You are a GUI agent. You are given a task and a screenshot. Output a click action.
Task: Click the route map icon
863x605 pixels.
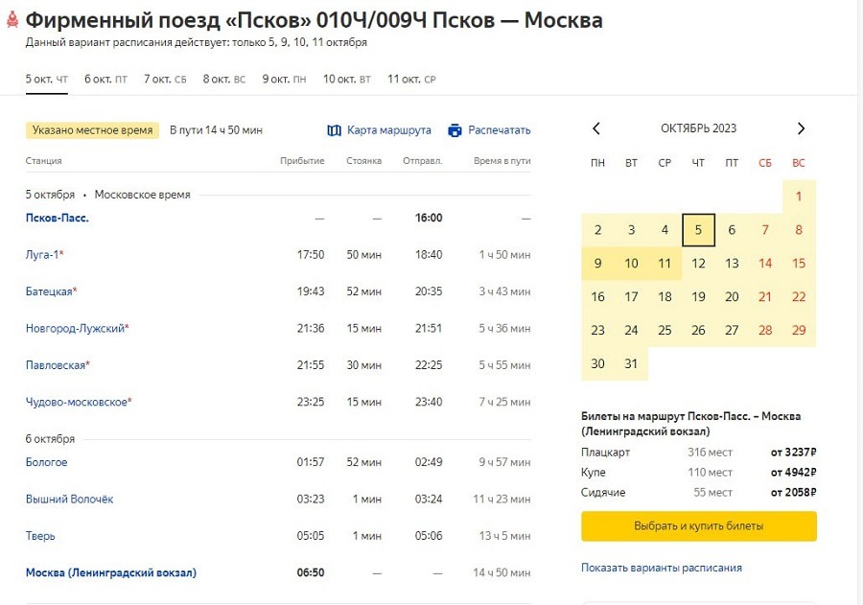pos(334,130)
